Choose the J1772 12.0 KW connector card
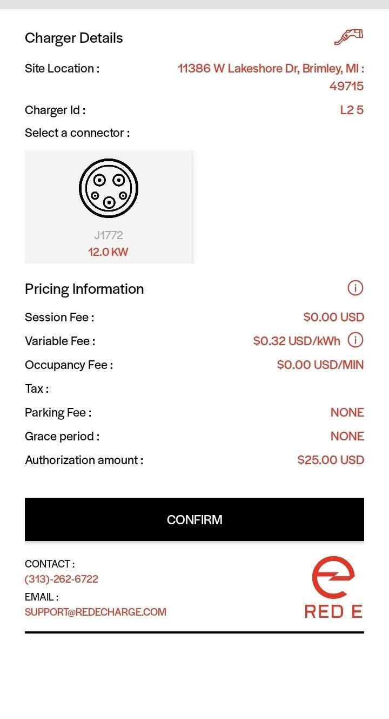 109,207
